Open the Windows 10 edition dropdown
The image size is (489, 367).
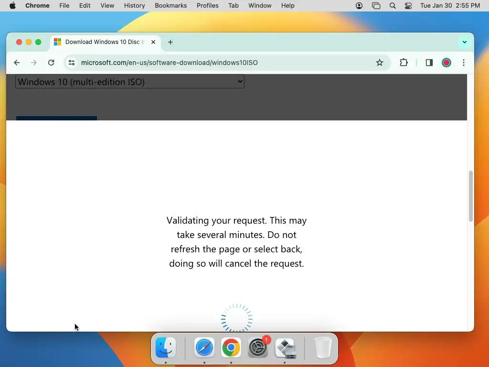point(130,82)
